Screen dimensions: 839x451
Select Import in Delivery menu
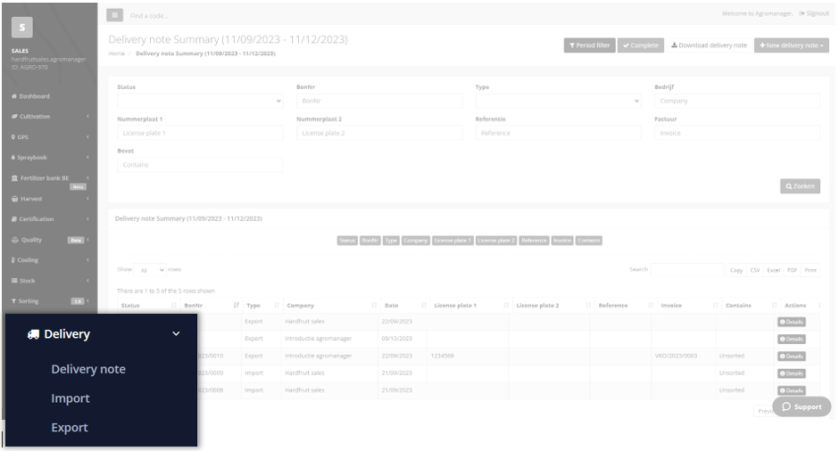click(71, 398)
